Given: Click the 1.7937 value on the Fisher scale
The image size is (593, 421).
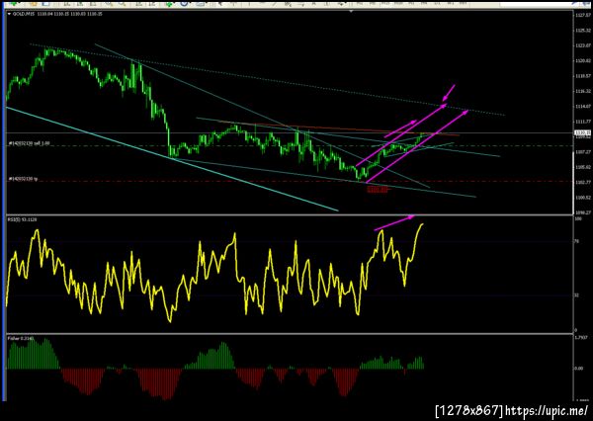Looking at the screenshot, I should click(580, 338).
